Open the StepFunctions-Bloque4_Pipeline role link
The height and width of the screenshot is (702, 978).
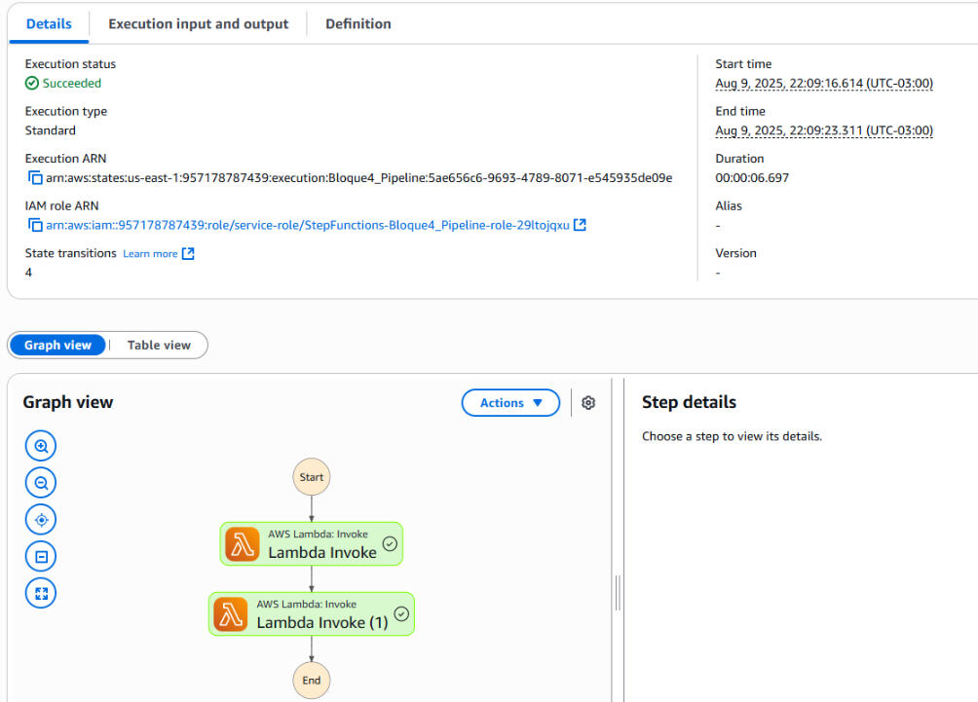pyautogui.click(x=307, y=226)
